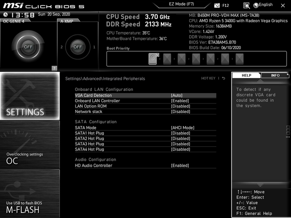This screenshot has height=218, width=291.
Task: Select A-XMP profile 1
Action: pos(94,47)
